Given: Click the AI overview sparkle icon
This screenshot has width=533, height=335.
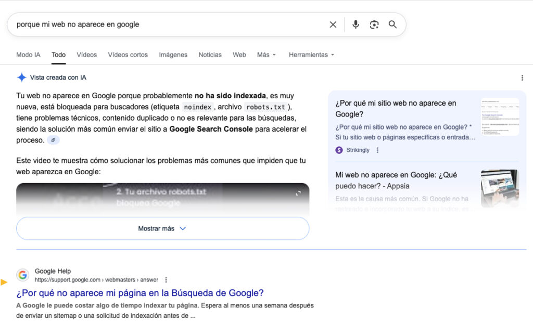Looking at the screenshot, I should pos(21,77).
